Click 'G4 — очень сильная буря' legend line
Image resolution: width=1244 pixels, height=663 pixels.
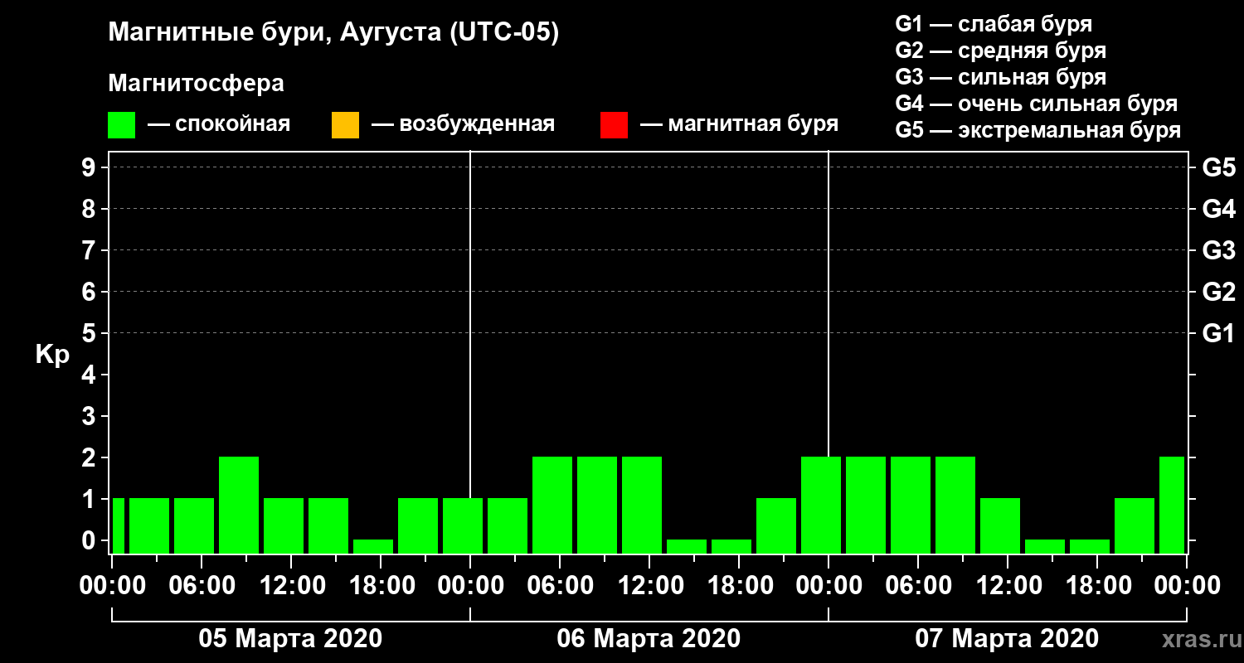tap(1036, 104)
